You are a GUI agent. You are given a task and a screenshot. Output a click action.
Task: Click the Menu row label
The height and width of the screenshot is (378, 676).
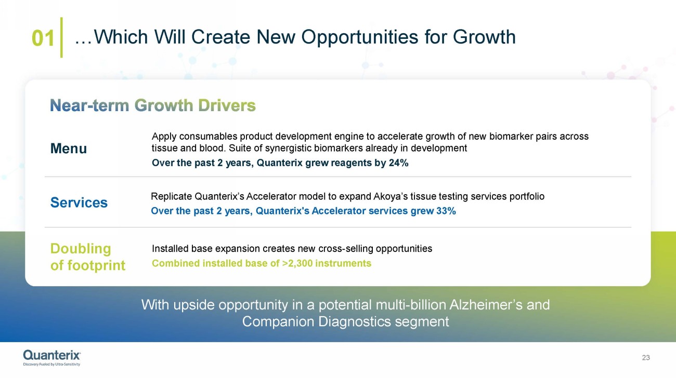point(69,149)
